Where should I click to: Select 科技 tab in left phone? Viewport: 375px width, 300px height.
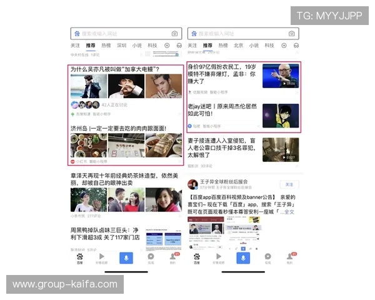coord(152,46)
